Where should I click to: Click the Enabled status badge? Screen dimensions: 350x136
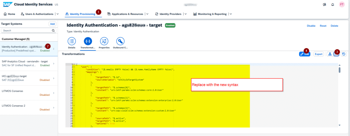point(170,25)
